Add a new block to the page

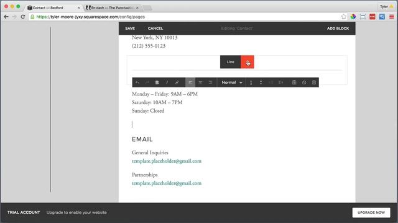pyautogui.click(x=338, y=28)
